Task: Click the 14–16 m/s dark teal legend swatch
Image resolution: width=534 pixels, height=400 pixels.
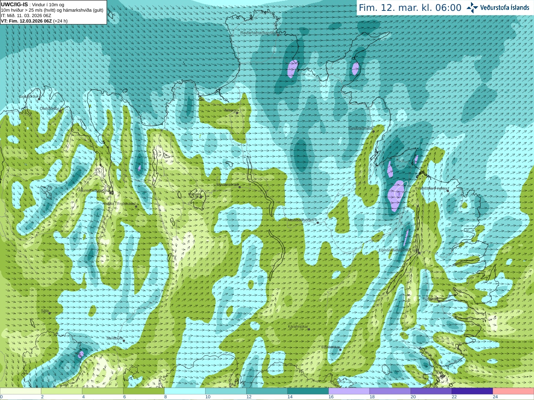Action: click(308, 391)
